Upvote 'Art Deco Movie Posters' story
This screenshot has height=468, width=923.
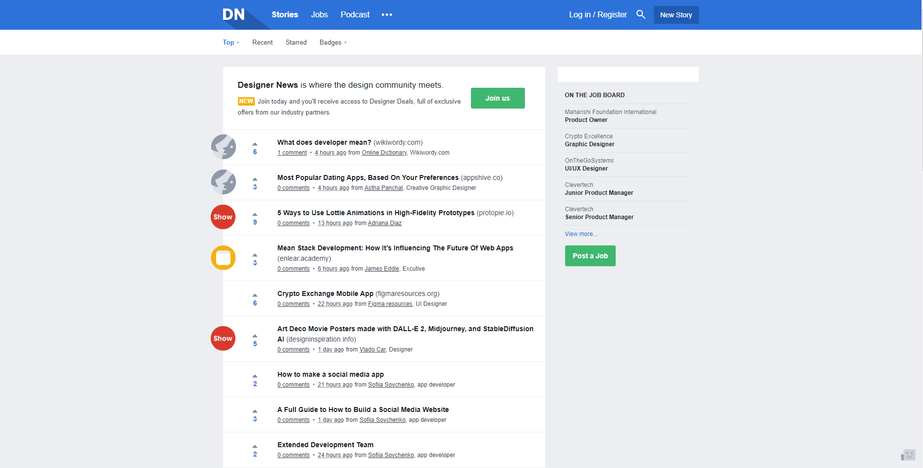coord(255,336)
